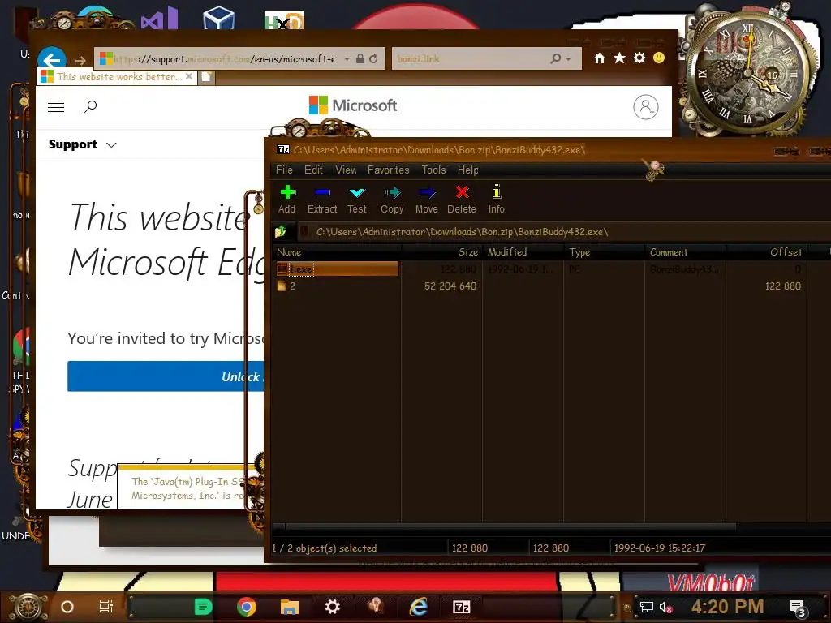Click the red Delete icon in 7-Zip
Screen dimensions: 831x623
[462, 200]
